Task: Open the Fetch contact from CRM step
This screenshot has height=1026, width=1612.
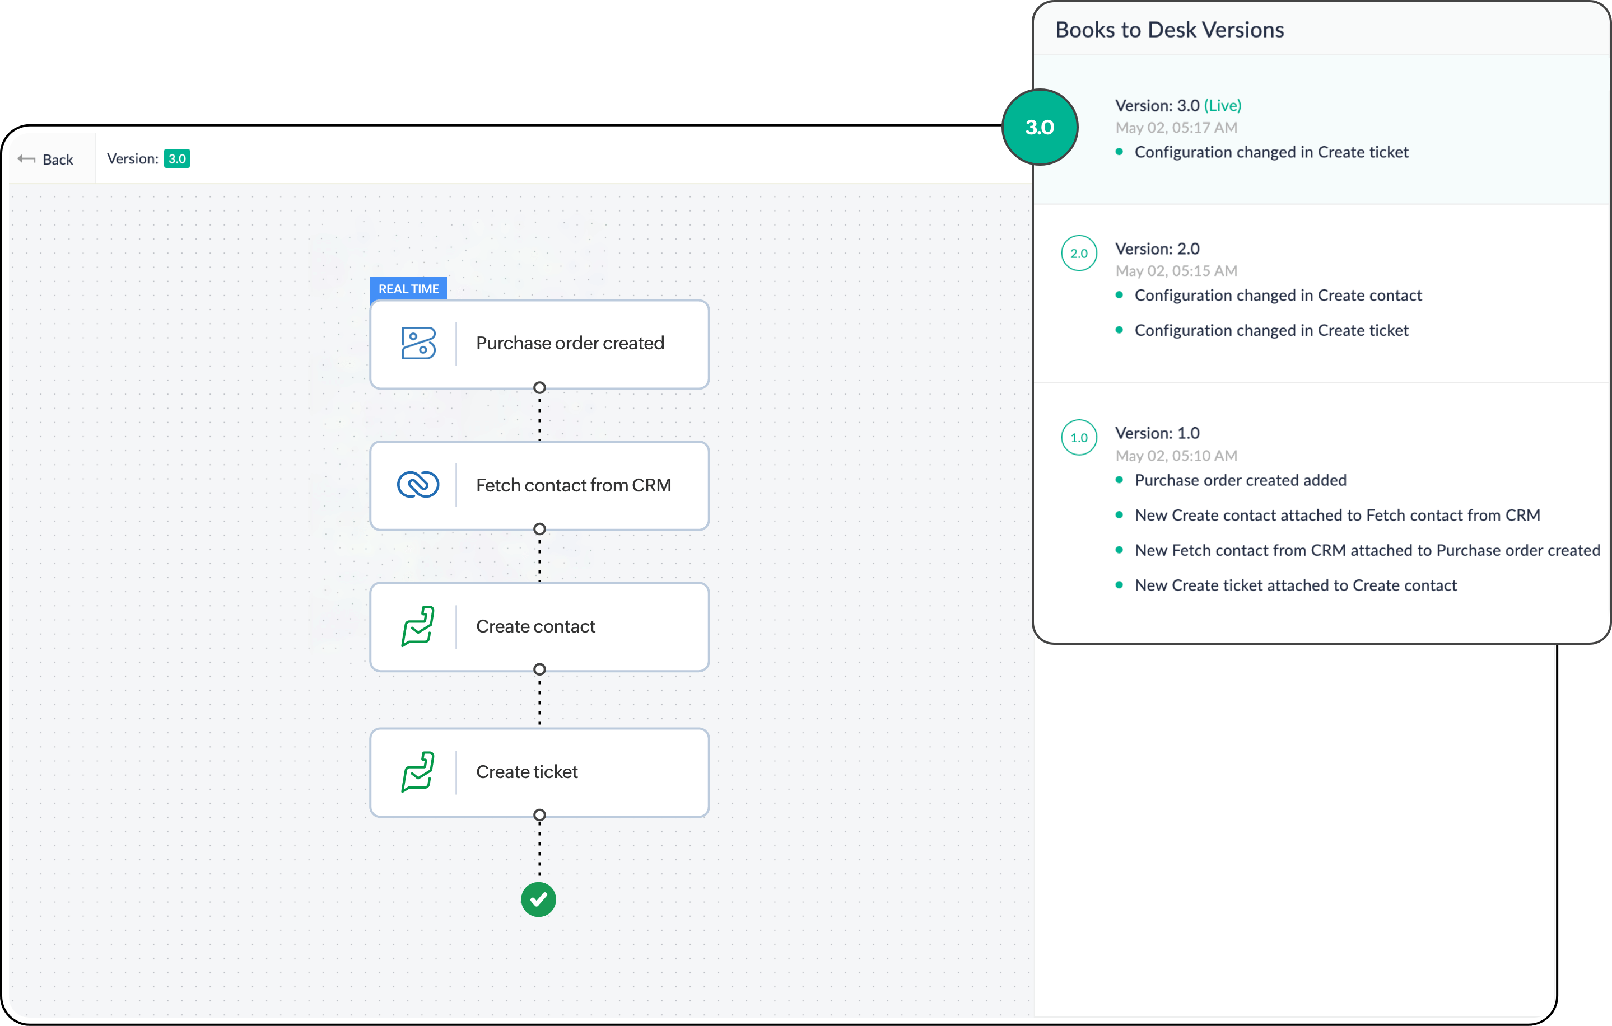Action: [x=573, y=486]
